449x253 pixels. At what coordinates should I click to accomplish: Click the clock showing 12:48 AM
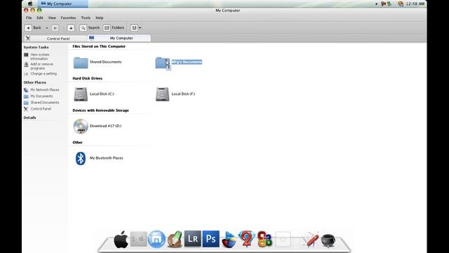415,4
